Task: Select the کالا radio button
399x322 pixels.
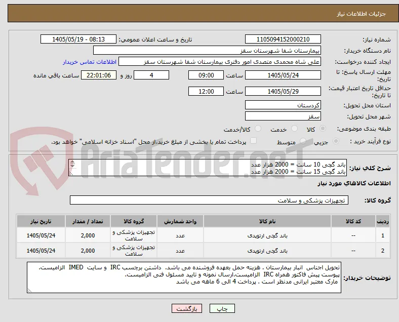Action: [323, 129]
